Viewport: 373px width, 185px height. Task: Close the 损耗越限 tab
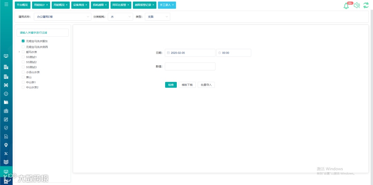click(106, 5)
